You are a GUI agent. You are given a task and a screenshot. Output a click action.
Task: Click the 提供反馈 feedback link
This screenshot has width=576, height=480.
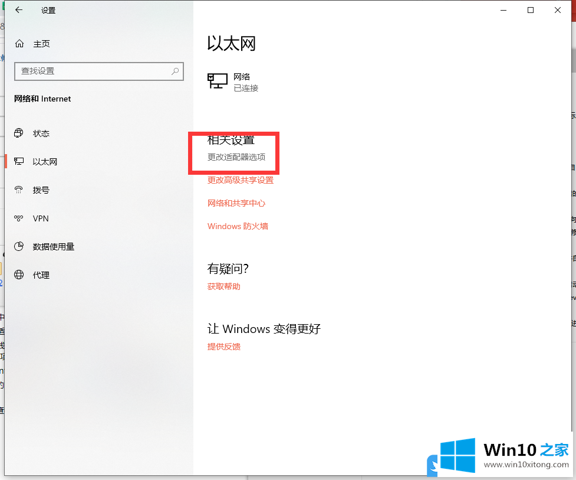click(x=224, y=347)
